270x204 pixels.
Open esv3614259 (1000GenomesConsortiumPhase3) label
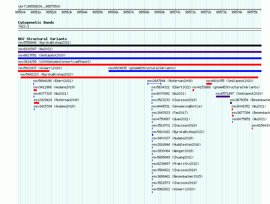click(x=55, y=62)
